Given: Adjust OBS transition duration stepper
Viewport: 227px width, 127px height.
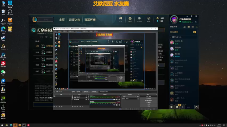Looking at the screenshot, I should click(138, 98).
